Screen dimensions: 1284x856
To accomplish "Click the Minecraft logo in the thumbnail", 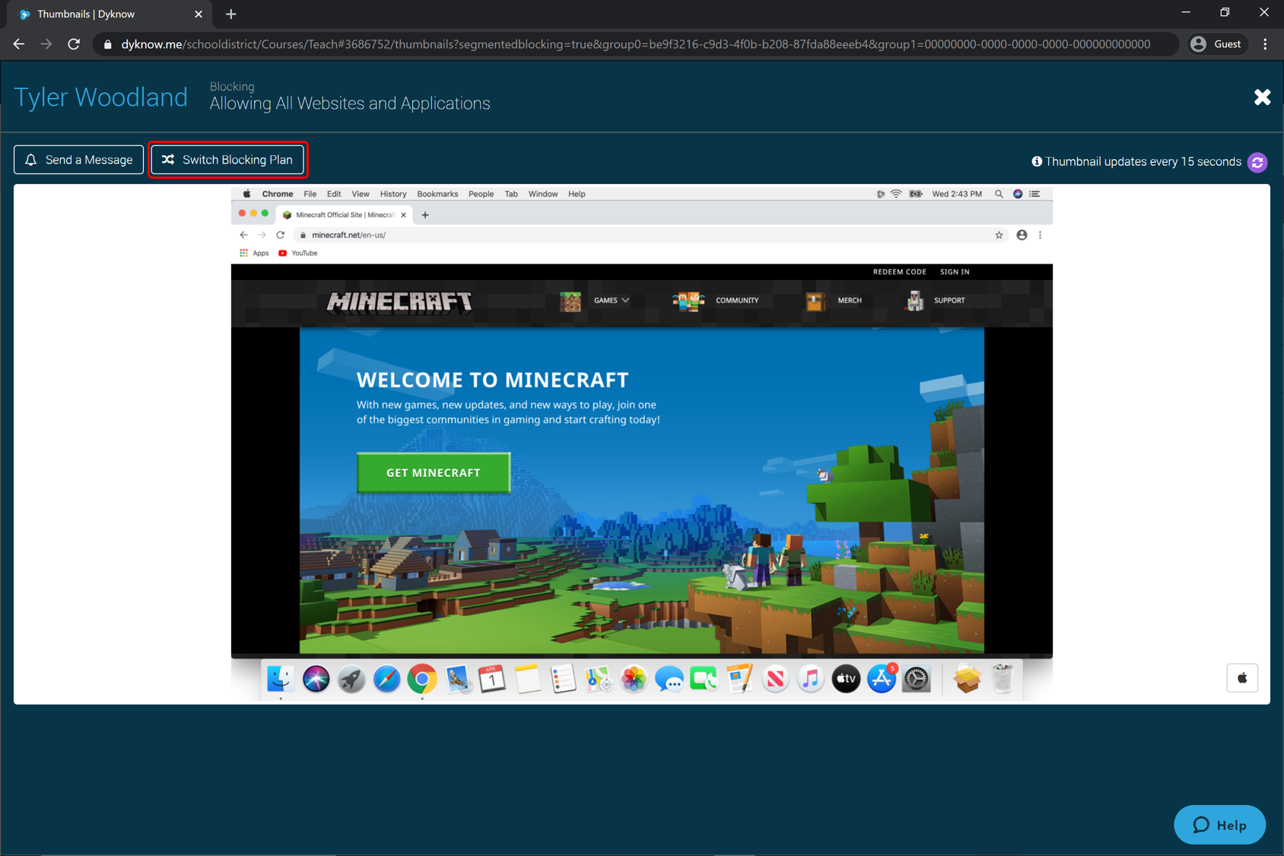I will 399,302.
